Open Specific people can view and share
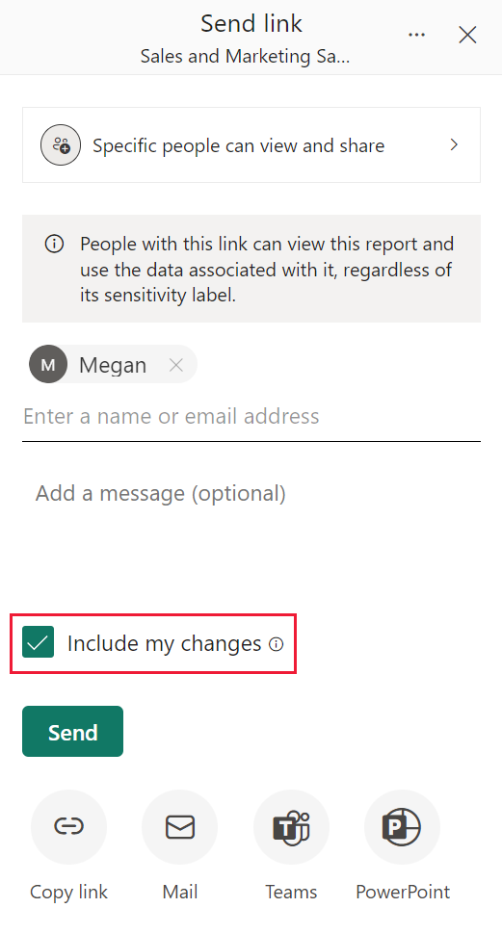The height and width of the screenshot is (934, 502). pyautogui.click(x=251, y=144)
